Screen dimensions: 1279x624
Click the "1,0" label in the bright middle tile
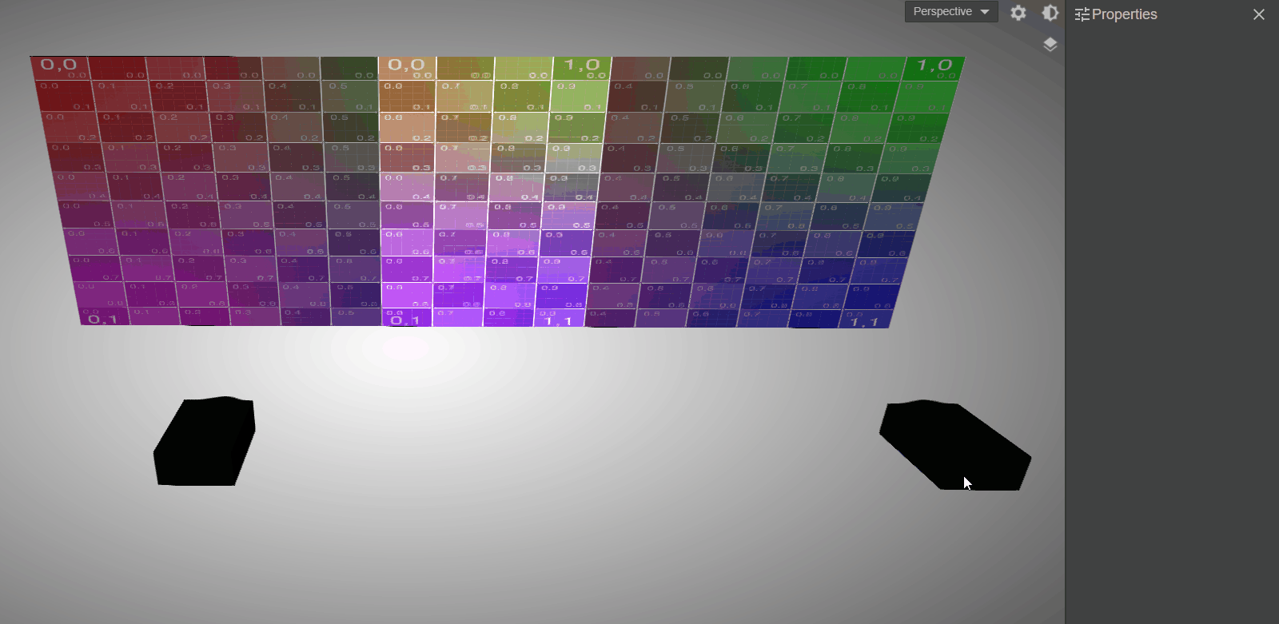[x=581, y=65]
